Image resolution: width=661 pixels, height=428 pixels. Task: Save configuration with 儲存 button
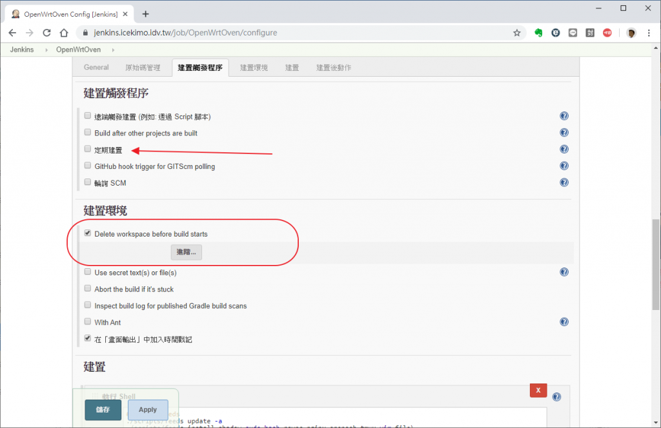(x=103, y=410)
